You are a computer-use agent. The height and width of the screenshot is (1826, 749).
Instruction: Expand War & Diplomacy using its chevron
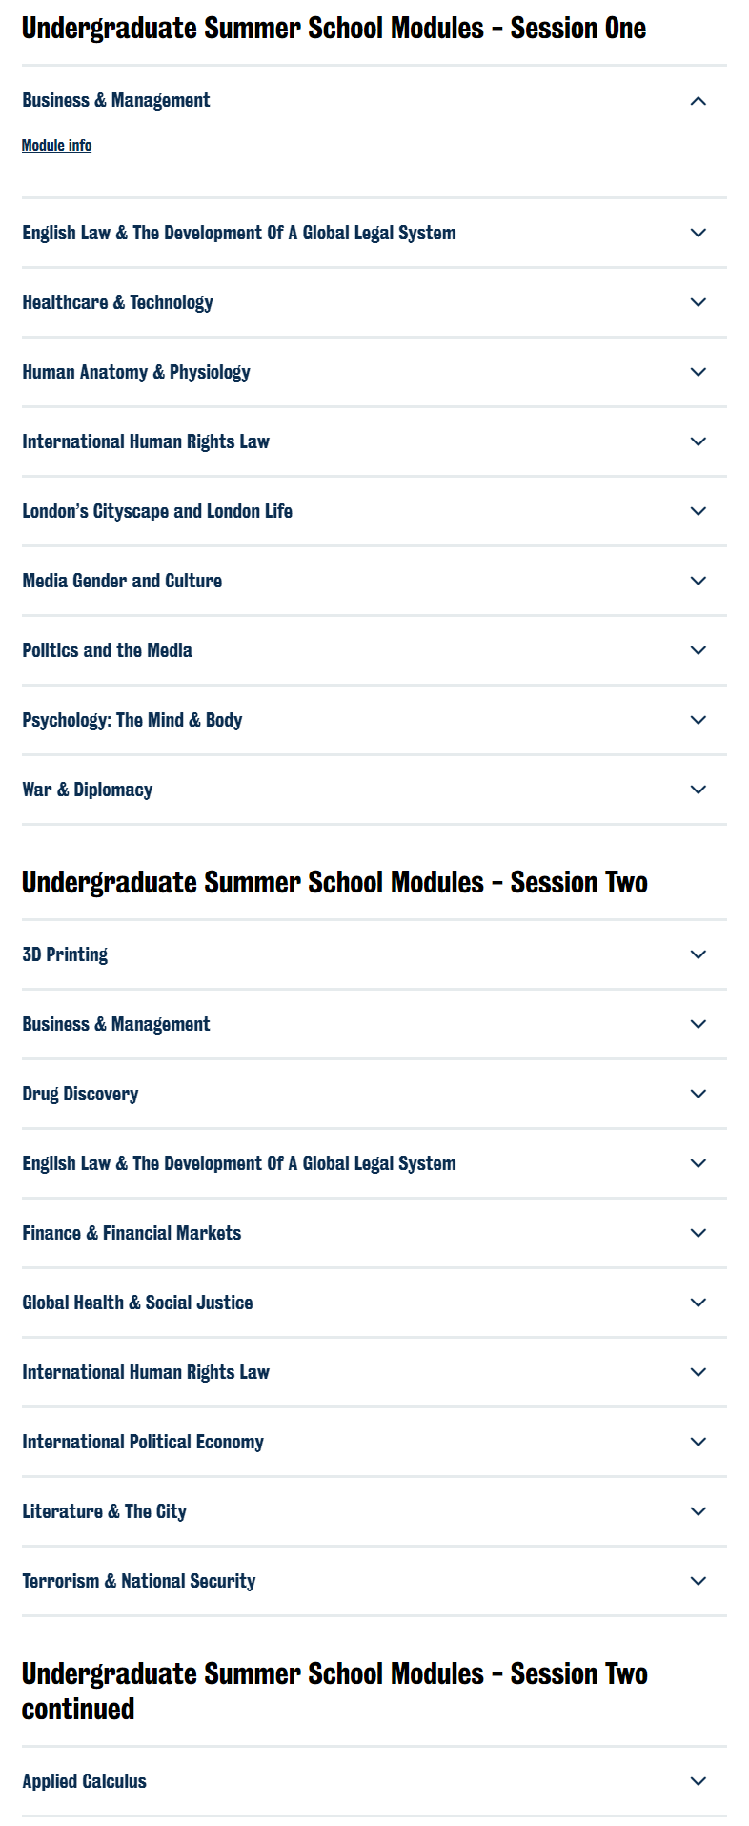click(x=698, y=790)
